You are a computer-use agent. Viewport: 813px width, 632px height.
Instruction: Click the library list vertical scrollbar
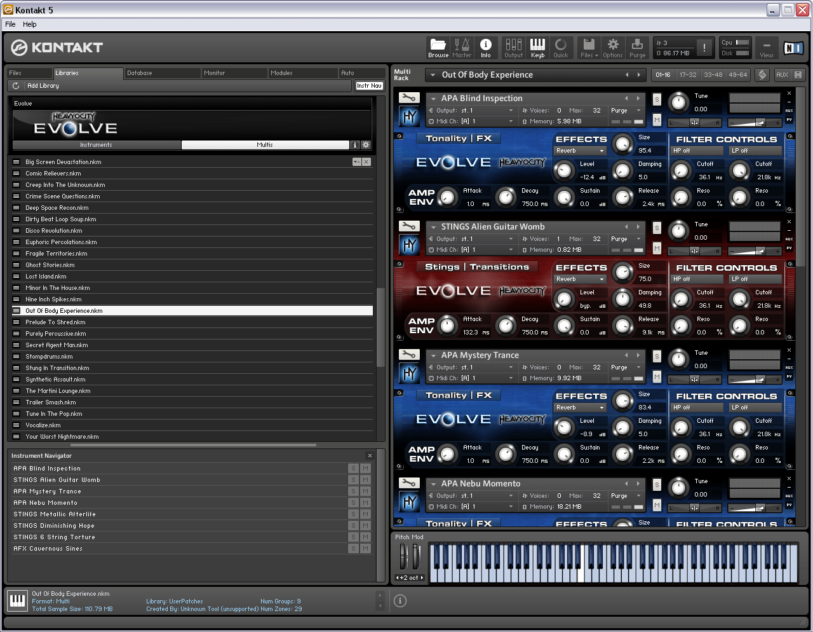pos(380,327)
